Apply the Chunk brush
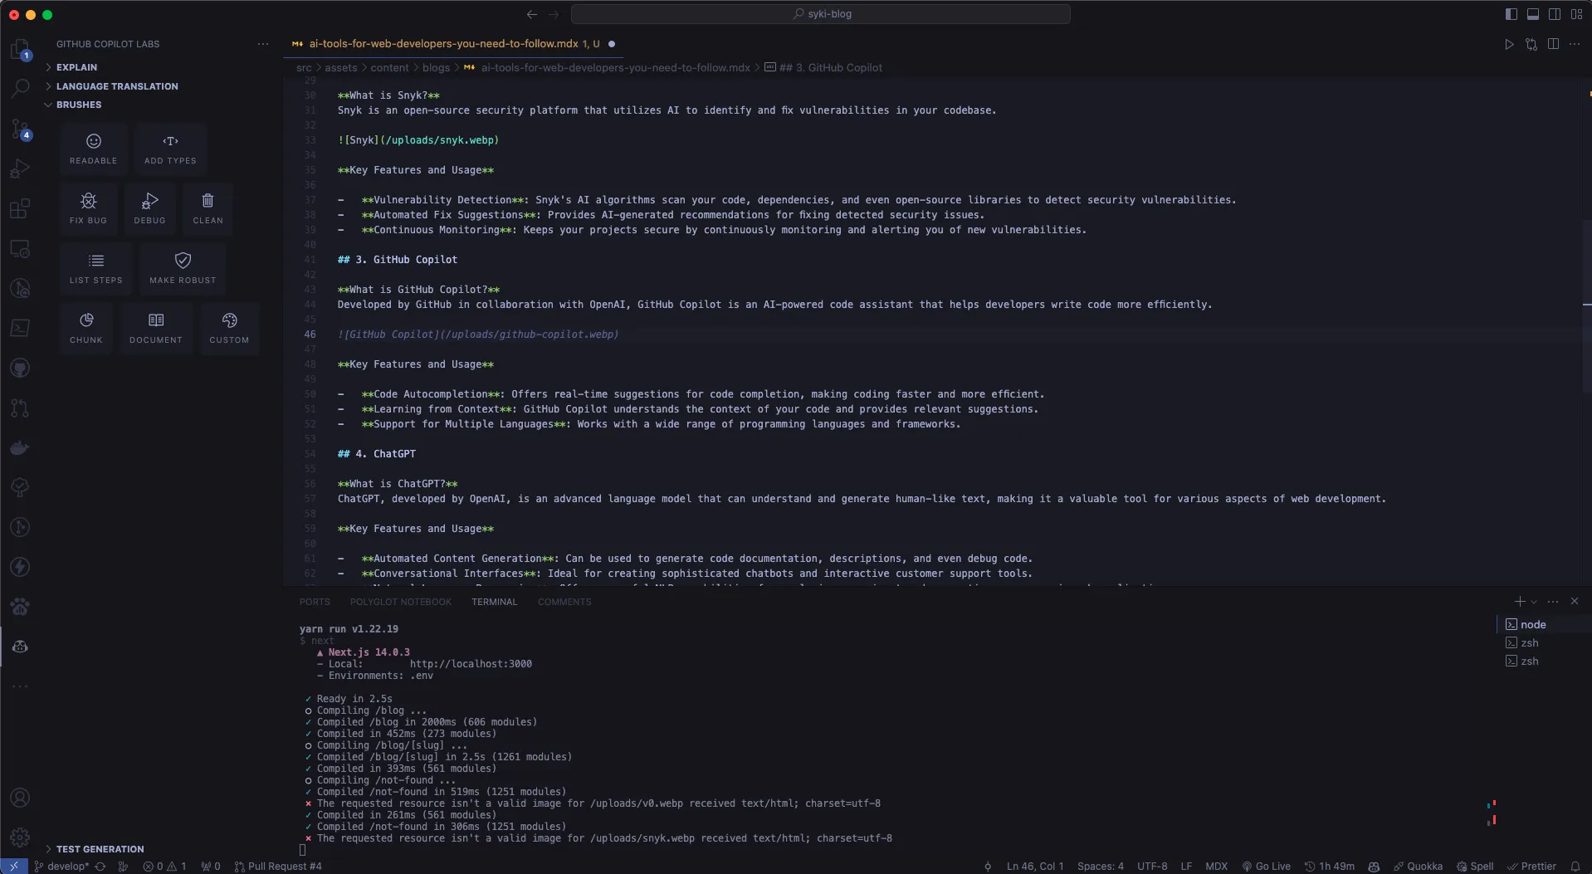Image resolution: width=1592 pixels, height=874 pixels. click(86, 328)
